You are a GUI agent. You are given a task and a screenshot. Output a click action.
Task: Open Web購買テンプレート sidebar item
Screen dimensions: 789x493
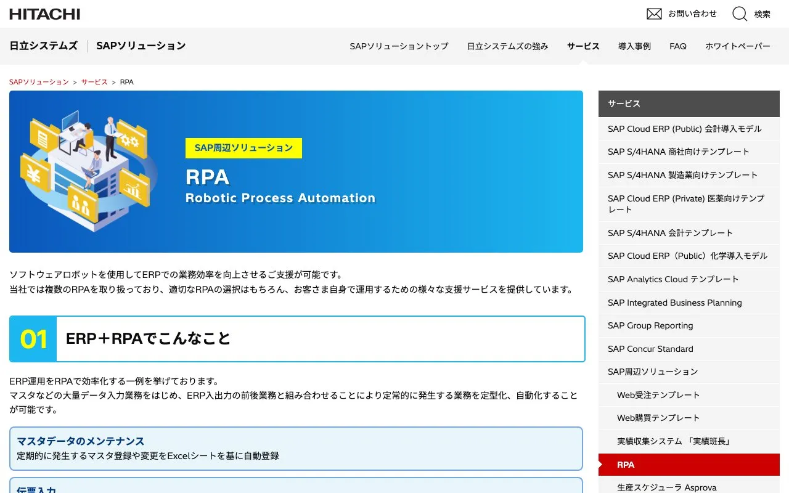[689, 418]
